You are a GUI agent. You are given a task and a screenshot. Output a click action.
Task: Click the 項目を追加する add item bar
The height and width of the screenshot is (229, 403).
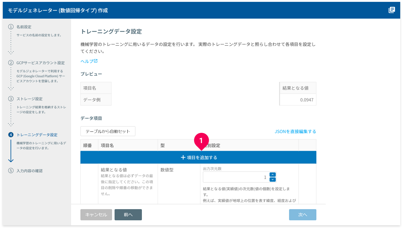(x=198, y=158)
